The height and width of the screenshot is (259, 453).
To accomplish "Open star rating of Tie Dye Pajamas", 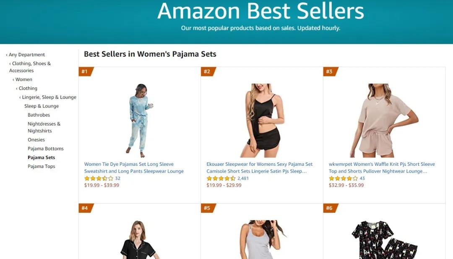I will click(x=99, y=178).
